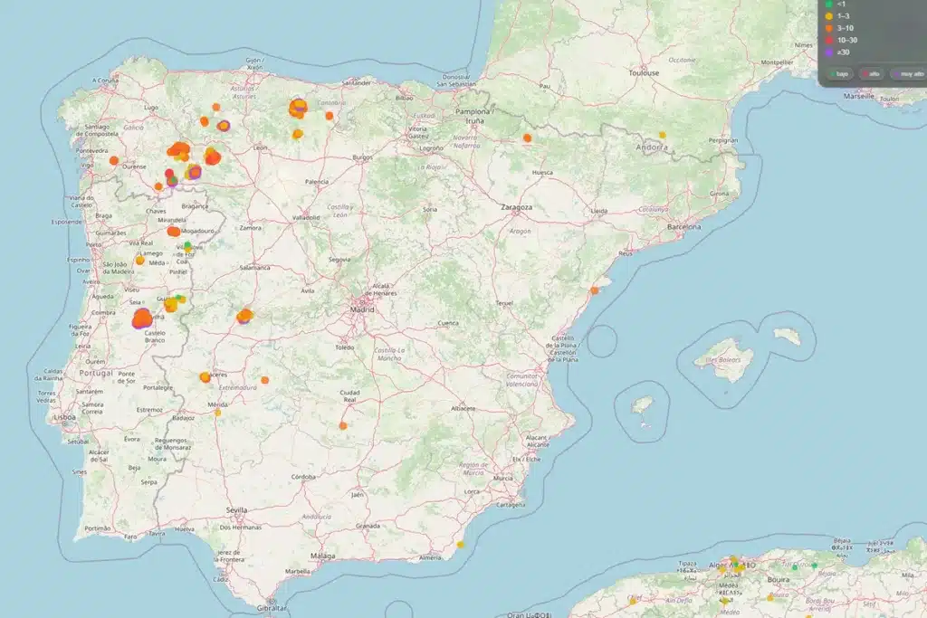
Task: Select the yellow marker on the Almería coast
Action: 460,543
